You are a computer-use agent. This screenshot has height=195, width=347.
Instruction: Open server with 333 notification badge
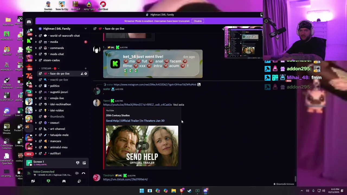point(29,58)
